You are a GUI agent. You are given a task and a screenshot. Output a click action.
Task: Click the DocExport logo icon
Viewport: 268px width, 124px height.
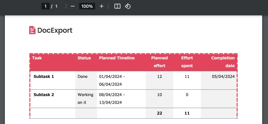[32, 30]
